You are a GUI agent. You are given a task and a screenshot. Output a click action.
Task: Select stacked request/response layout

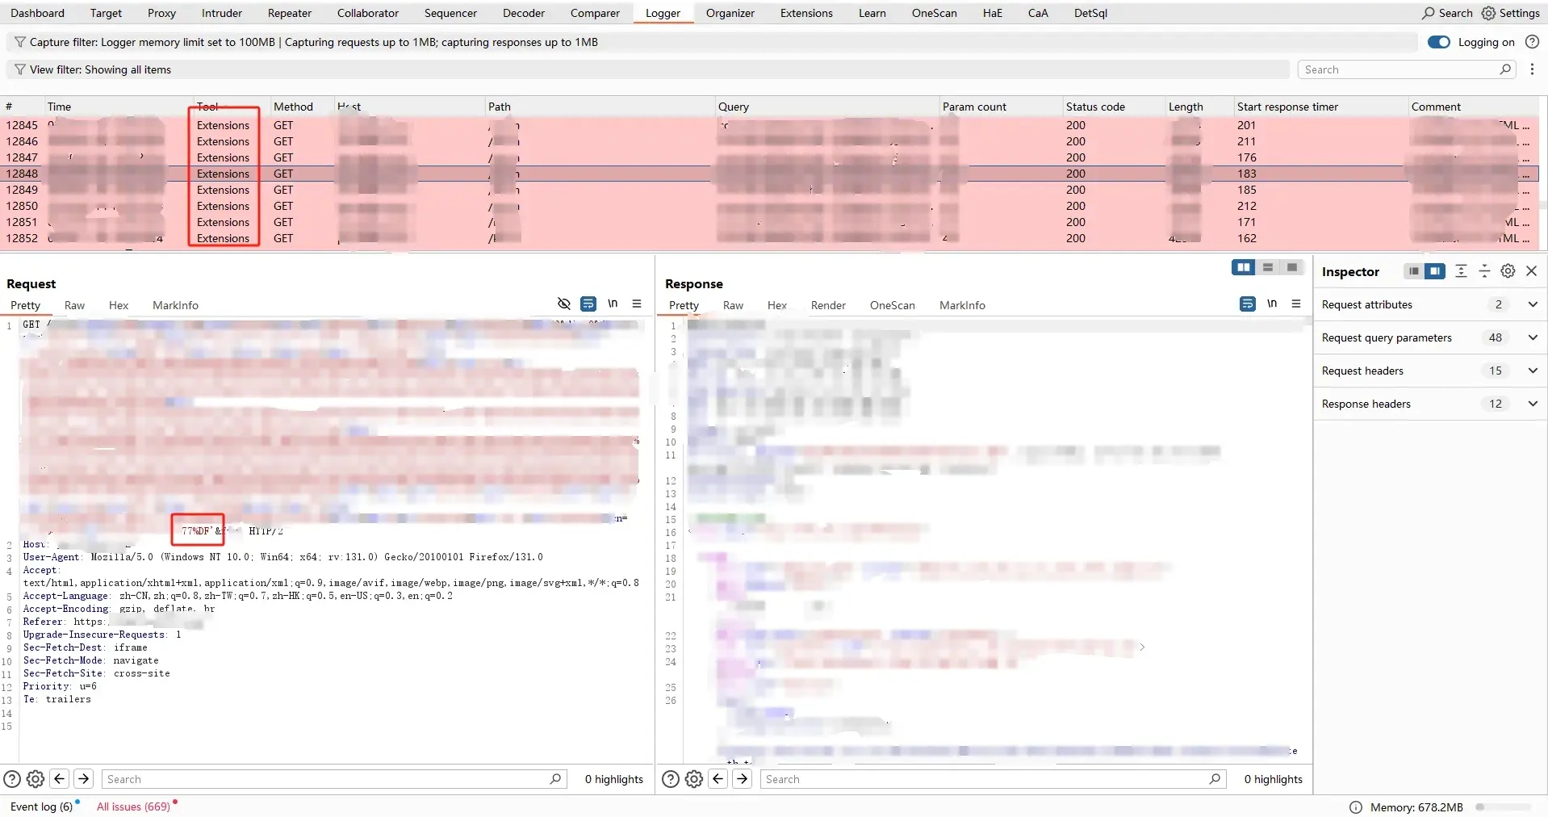point(1267,267)
